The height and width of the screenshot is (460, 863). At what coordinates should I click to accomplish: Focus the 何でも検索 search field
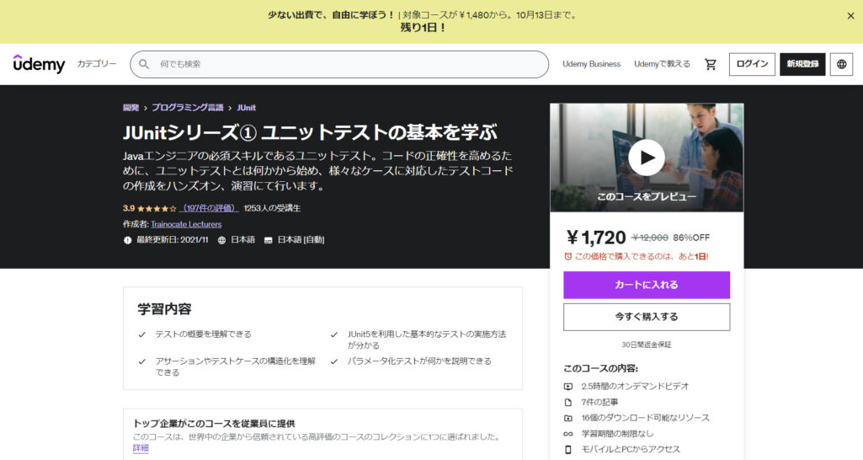click(339, 65)
